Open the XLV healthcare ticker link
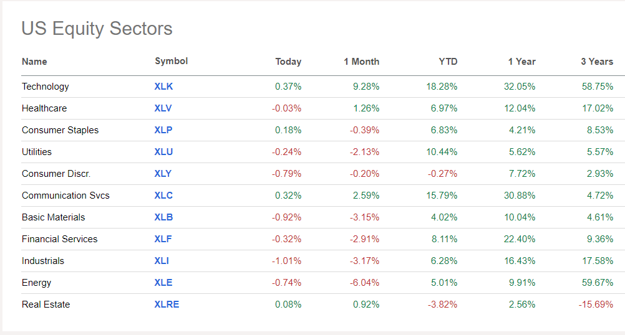 (x=163, y=108)
